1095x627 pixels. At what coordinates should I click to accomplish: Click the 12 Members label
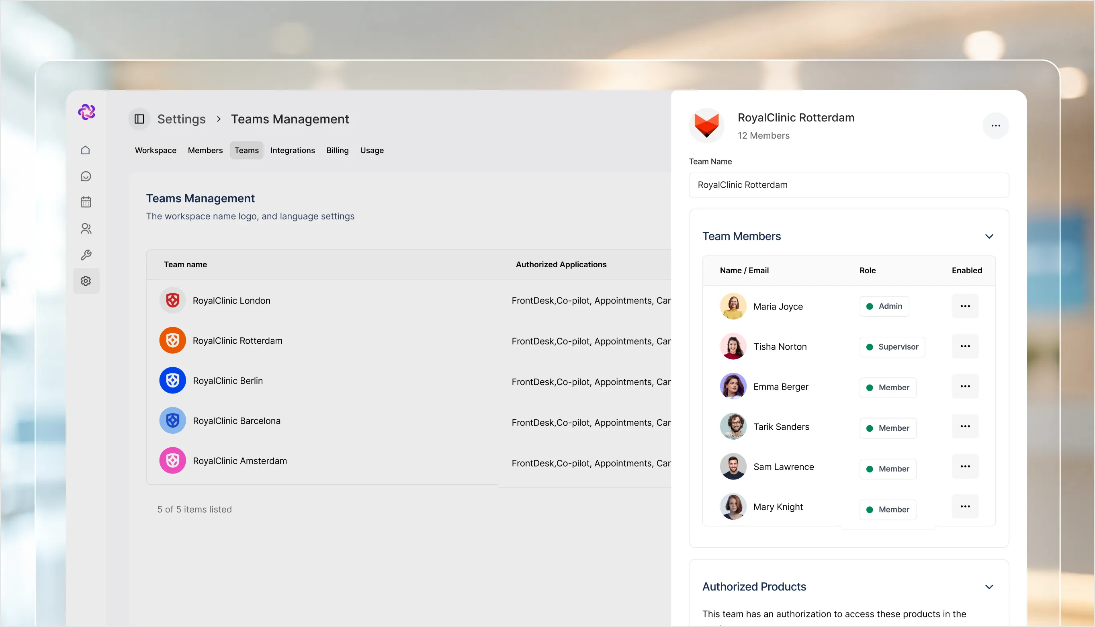click(x=763, y=136)
